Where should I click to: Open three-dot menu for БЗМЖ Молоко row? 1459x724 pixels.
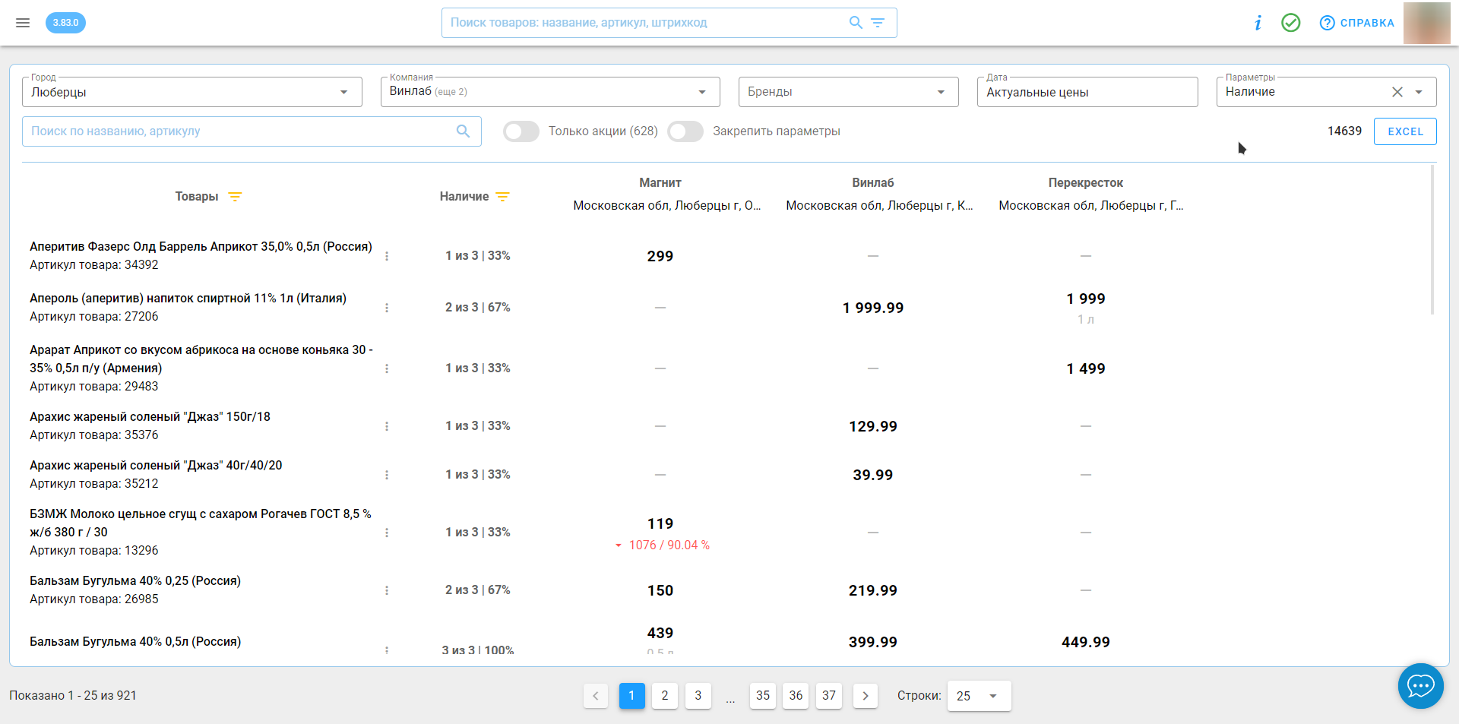(387, 533)
